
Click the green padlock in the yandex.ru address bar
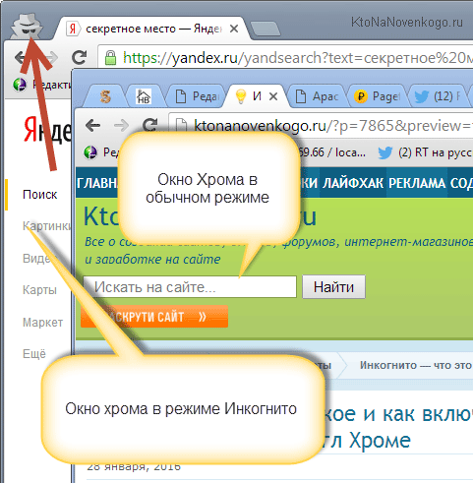tap(110, 58)
